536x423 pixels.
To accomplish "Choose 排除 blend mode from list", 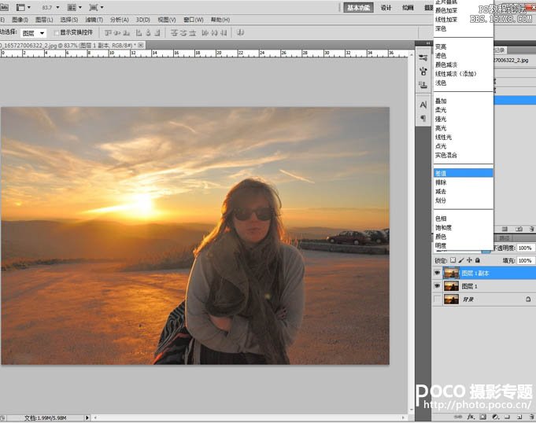I will point(463,182).
